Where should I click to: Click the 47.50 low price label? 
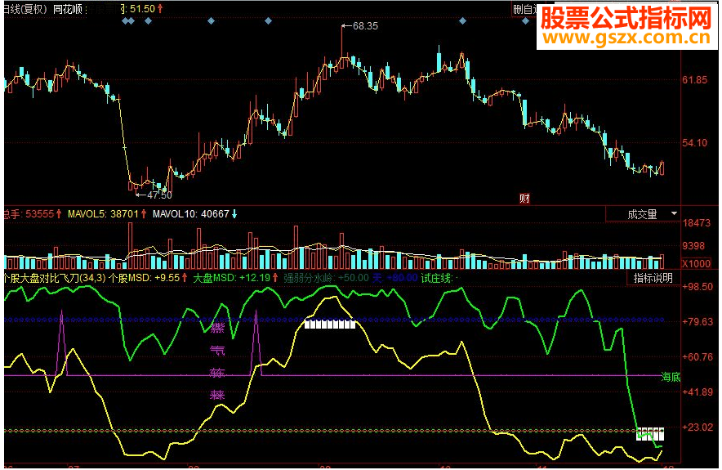(x=159, y=195)
